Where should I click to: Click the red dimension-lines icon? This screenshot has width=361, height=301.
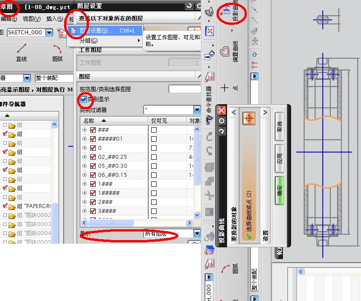[x=255, y=65]
